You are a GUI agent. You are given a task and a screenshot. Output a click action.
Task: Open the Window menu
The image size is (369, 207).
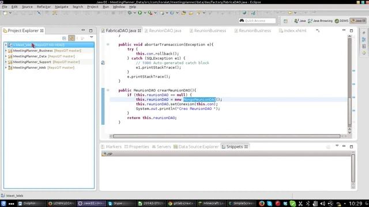coord(119,7)
